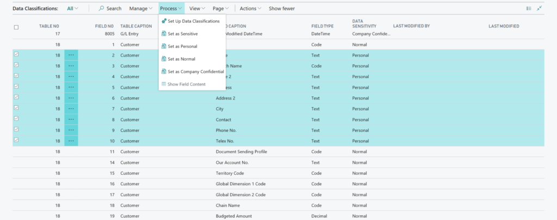Collapse the Process menu

[x=171, y=9]
